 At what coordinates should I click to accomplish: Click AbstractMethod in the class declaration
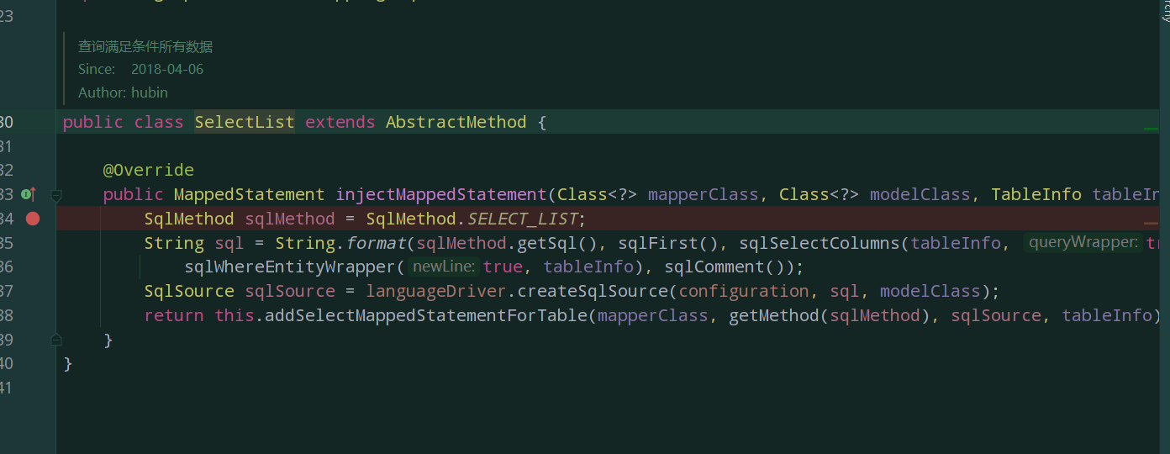[x=456, y=122]
